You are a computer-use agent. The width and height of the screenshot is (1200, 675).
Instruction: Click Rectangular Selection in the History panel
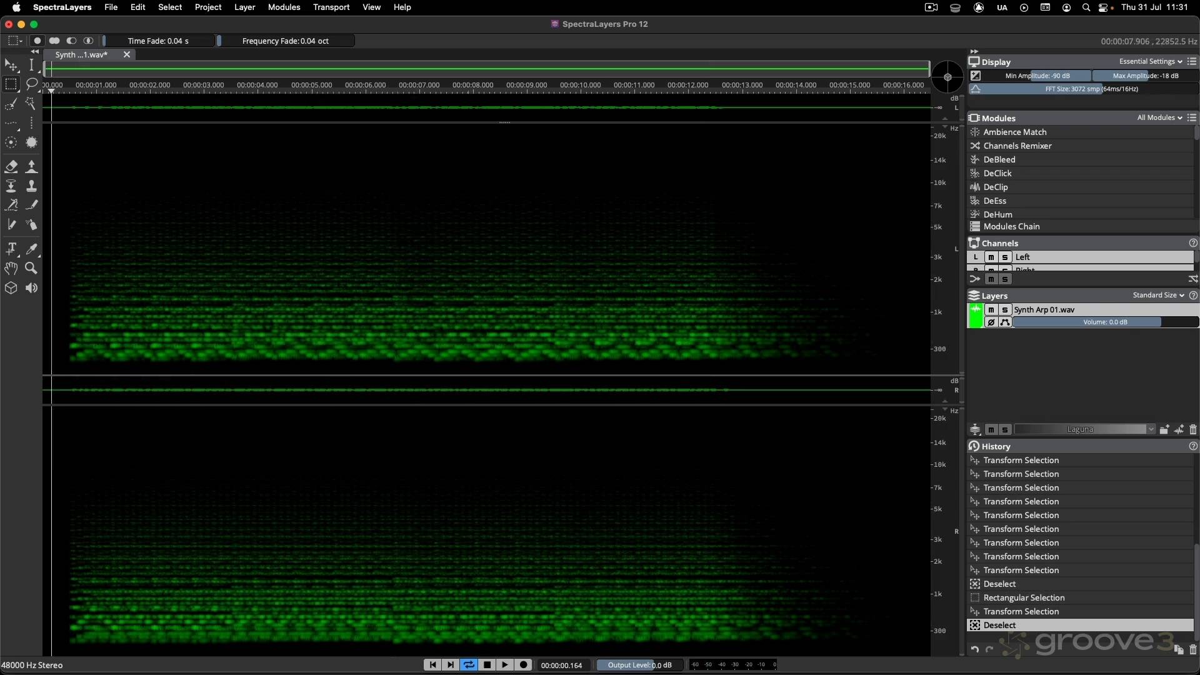coord(1024,597)
